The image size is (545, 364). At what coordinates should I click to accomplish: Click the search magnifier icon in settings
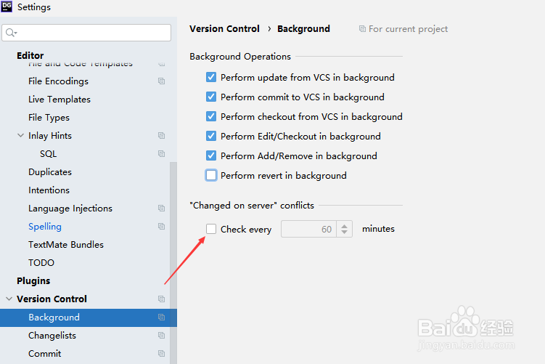(x=11, y=33)
